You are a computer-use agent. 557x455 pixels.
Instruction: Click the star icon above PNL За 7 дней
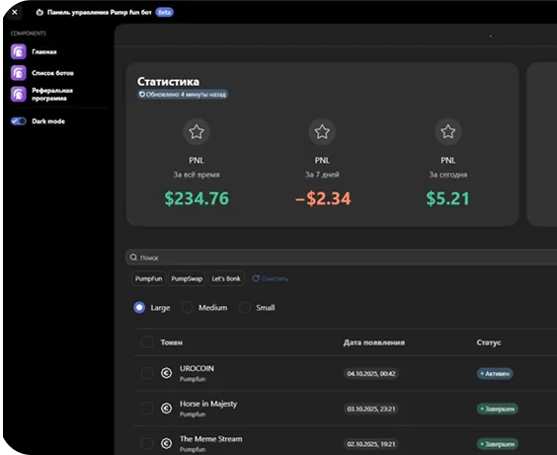pos(322,132)
